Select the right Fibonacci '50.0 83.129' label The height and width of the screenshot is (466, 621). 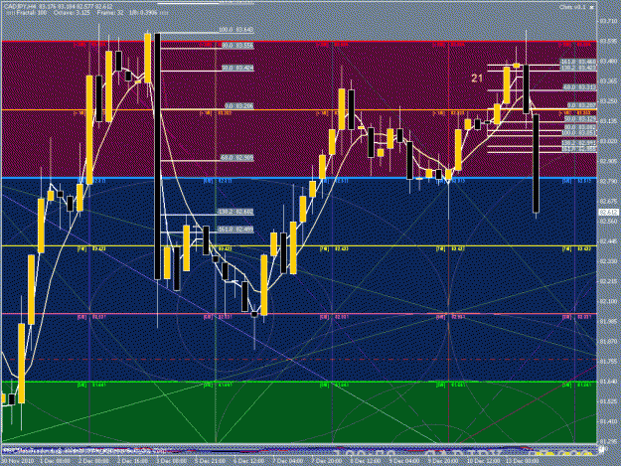pos(580,118)
